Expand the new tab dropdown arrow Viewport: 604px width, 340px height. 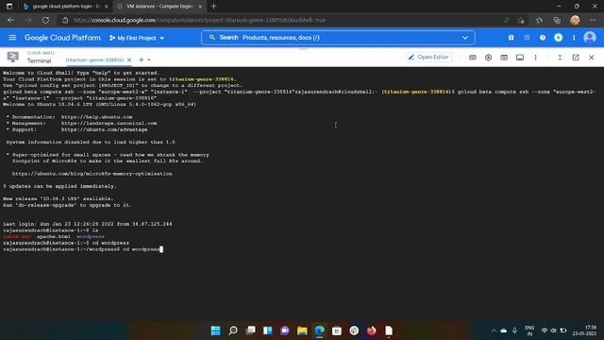[x=149, y=60]
